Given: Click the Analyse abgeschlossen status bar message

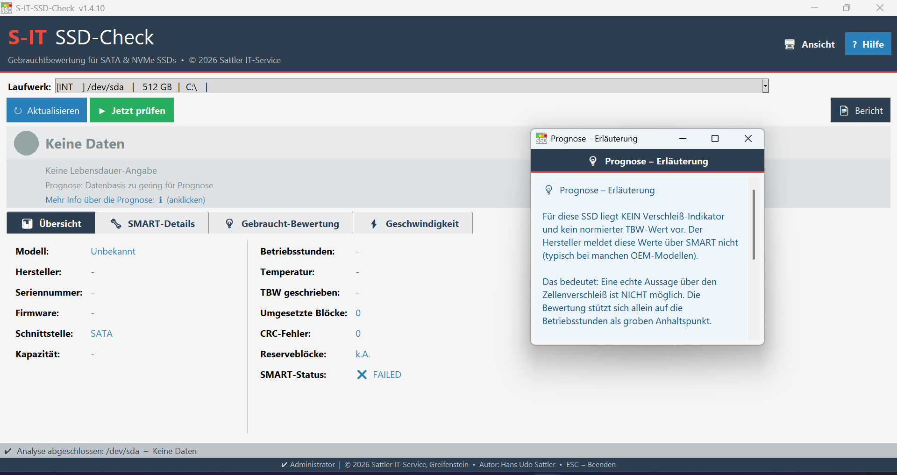Looking at the screenshot, I should (107, 451).
